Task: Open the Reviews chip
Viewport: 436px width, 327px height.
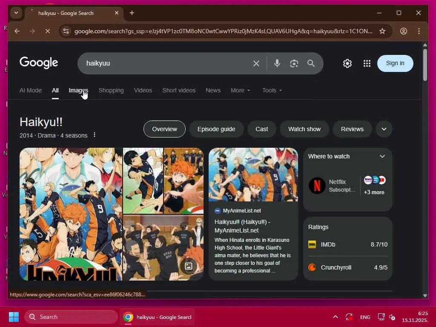Action: (352, 129)
